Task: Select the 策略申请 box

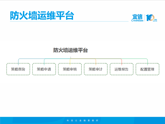Action: (44, 69)
